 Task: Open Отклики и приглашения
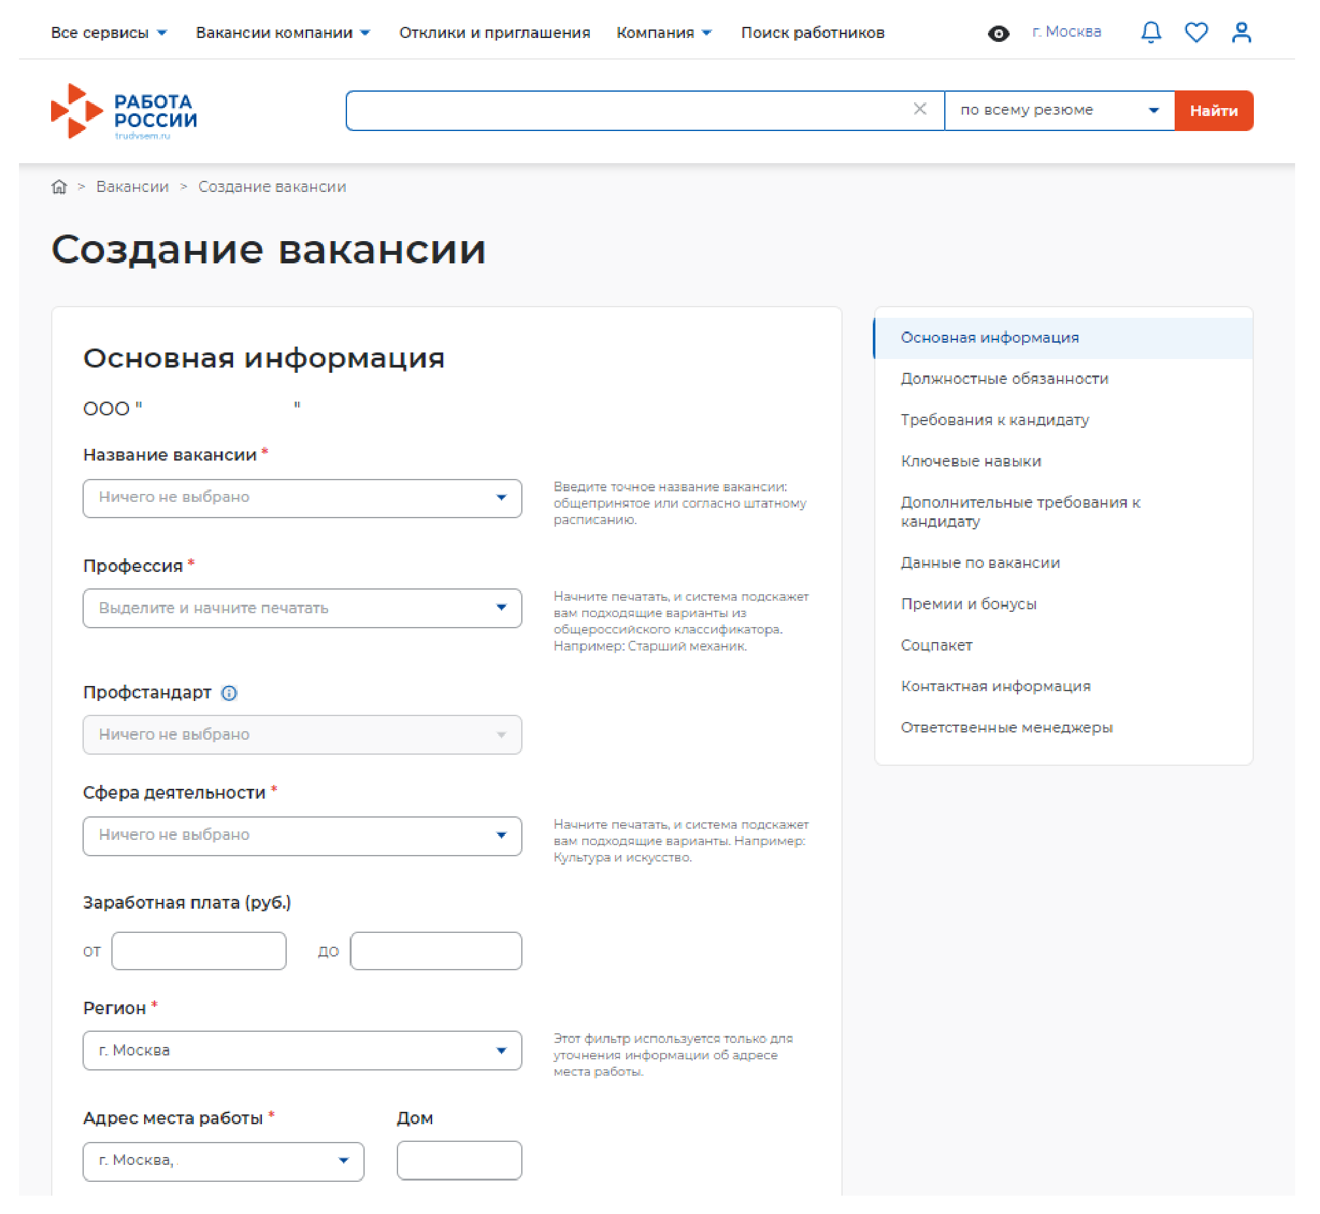495,33
